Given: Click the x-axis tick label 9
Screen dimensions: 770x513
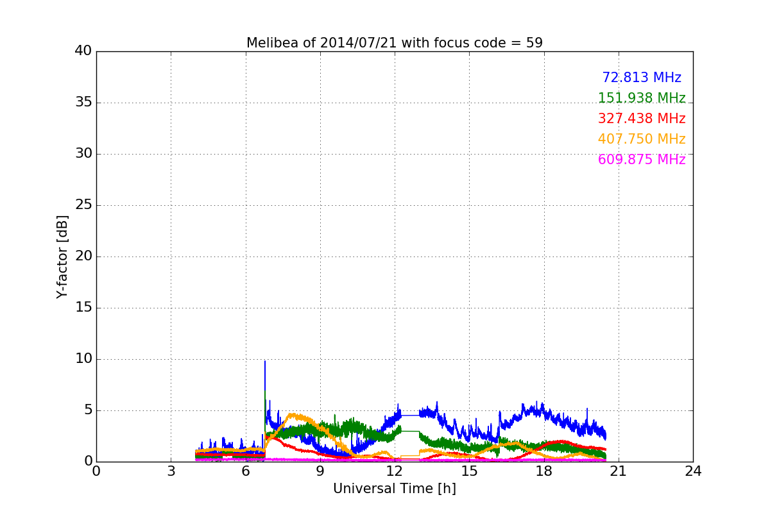Looking at the screenshot, I should pyautogui.click(x=320, y=471).
